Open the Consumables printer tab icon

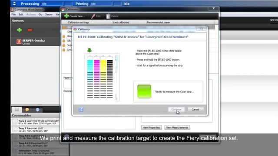17,110
